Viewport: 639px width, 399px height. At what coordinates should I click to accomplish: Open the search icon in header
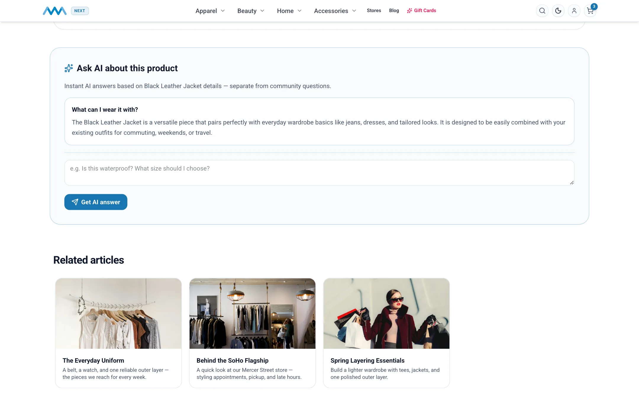coord(542,11)
